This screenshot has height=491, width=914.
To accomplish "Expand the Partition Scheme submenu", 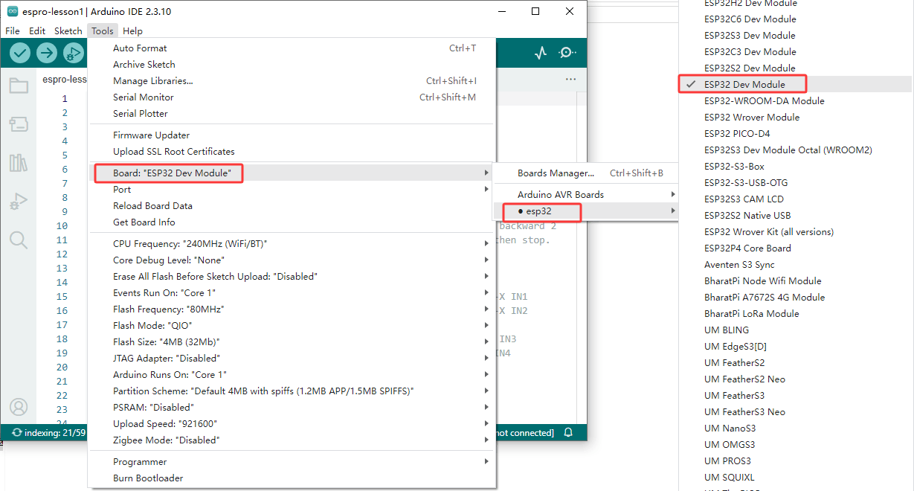I will point(291,391).
